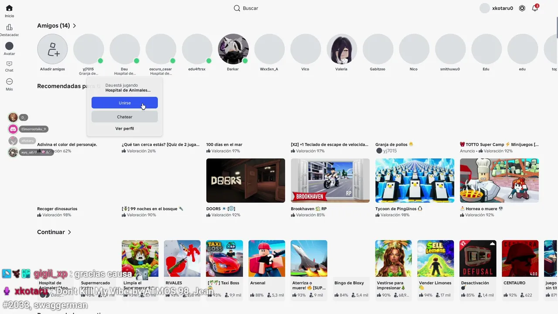Screen dimensions: 558x314
Task: Open 'Teclado de escape de velocidad' title
Action: (x=330, y=144)
